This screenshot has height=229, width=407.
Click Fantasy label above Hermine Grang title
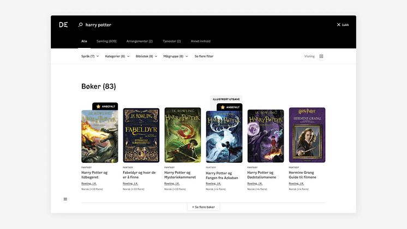(x=294, y=167)
